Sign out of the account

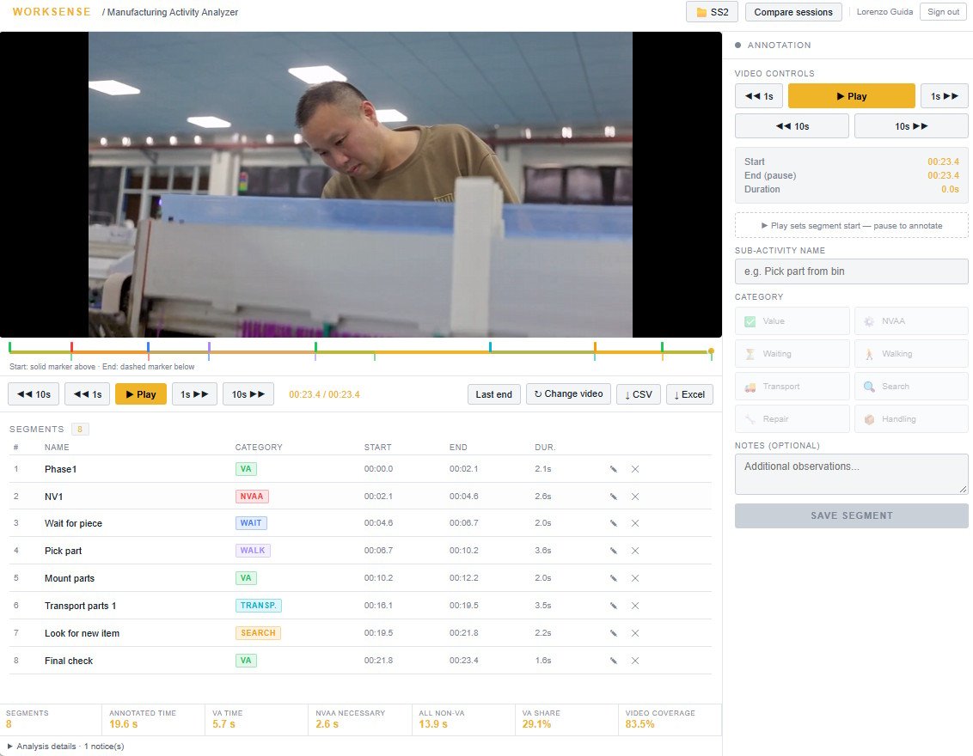pos(943,12)
